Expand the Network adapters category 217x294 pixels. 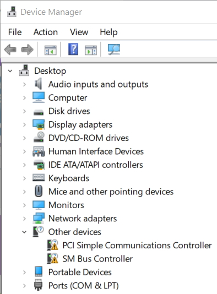[x=24, y=219]
